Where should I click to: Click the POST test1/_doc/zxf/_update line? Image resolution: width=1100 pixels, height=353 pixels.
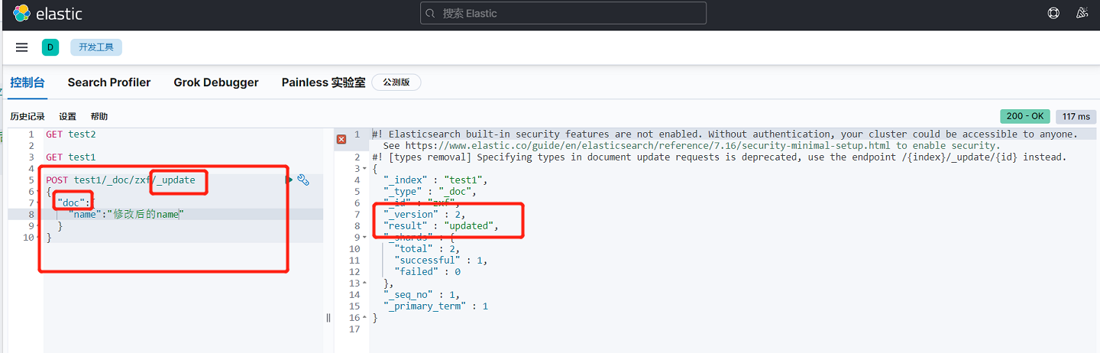(121, 180)
